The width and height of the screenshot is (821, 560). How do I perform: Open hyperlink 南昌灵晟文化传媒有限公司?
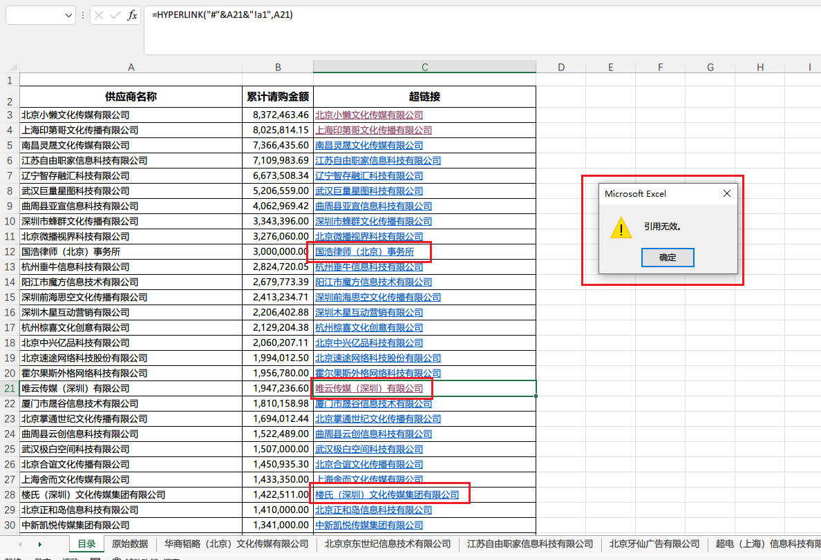point(368,146)
